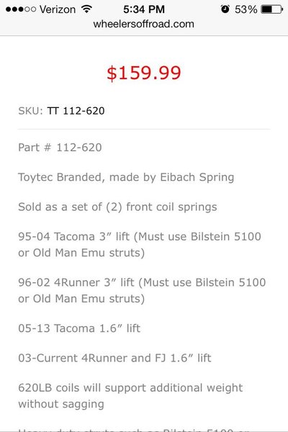Tap the Verizon carrier label
Screen dimensions: 288x432
coord(58,9)
